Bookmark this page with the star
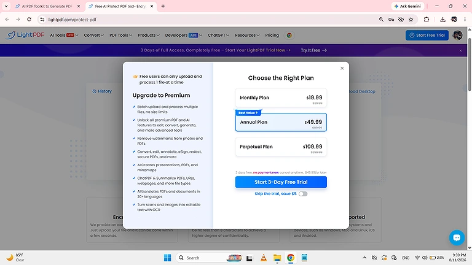472x265 pixels. coord(411,20)
